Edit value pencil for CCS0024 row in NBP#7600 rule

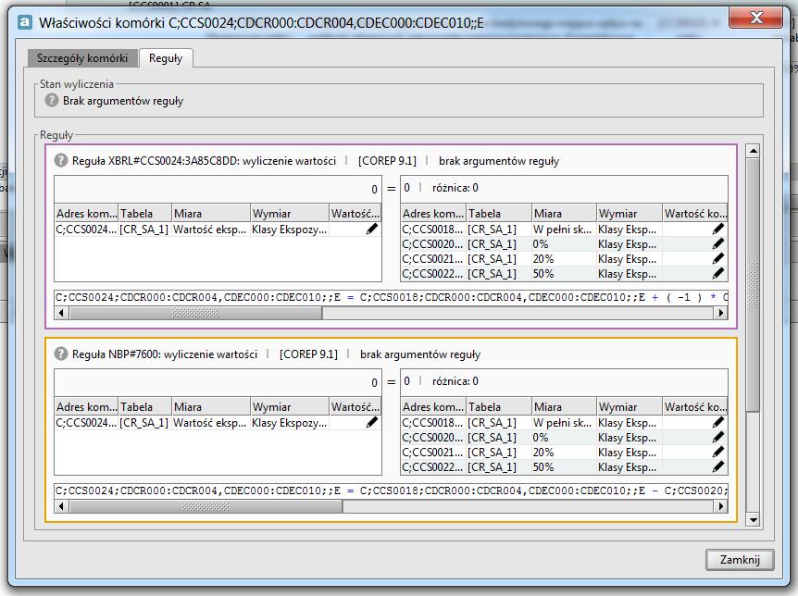[372, 422]
